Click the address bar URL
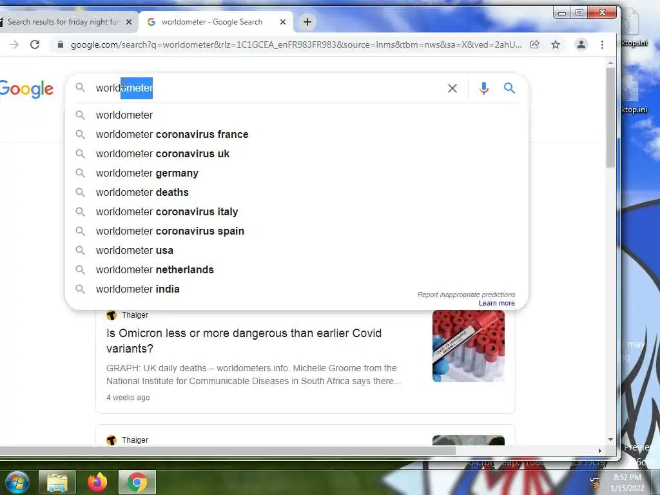Screen dimensions: 660x495 point(296,44)
